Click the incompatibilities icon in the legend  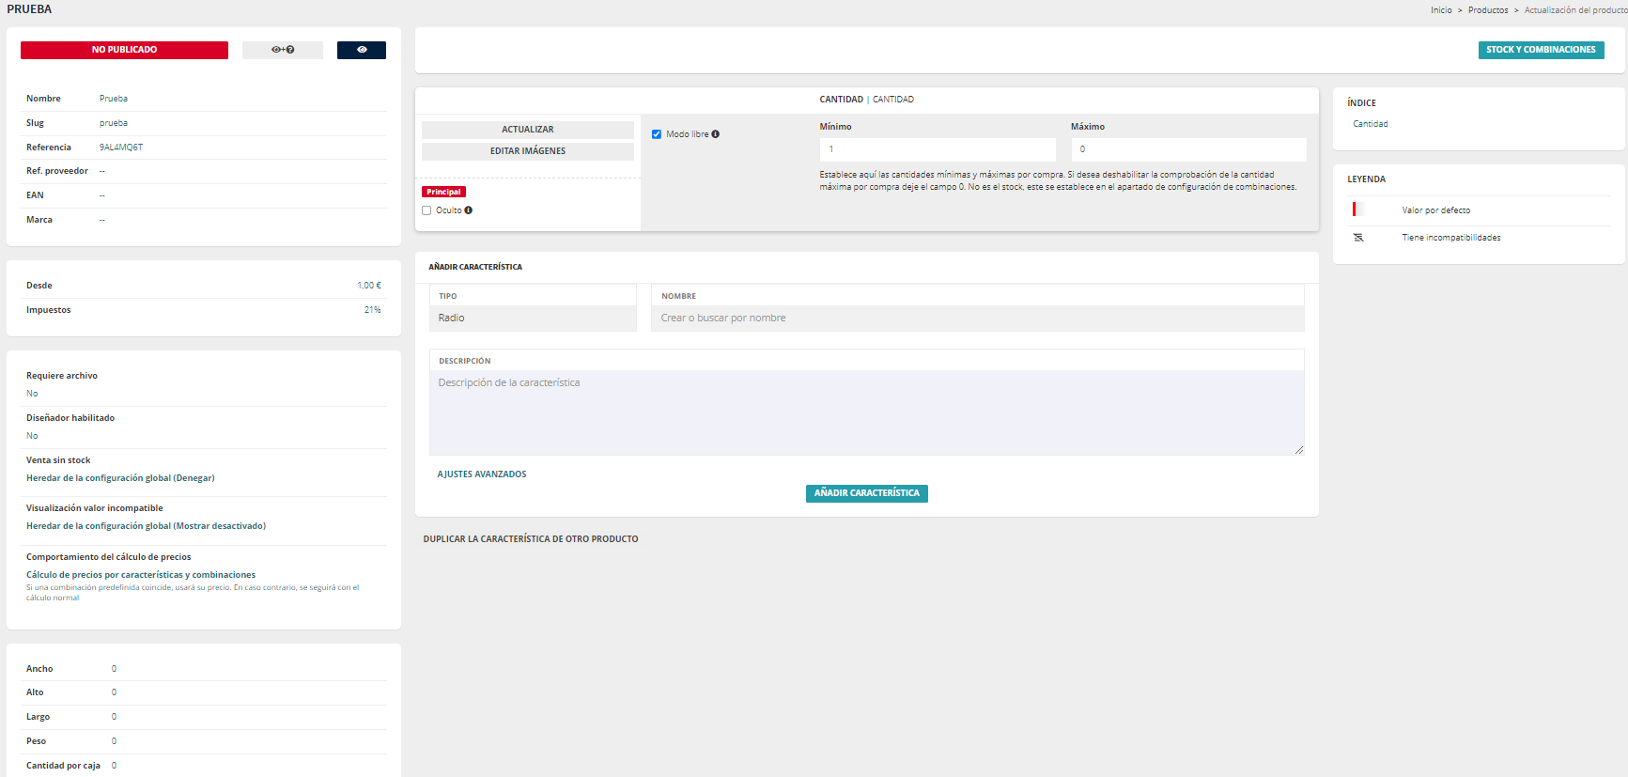click(x=1358, y=238)
